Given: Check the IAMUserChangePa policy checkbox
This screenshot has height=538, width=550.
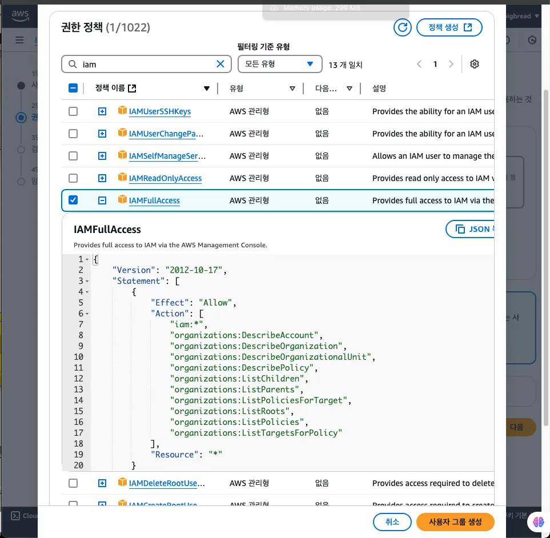Looking at the screenshot, I should coord(73,134).
